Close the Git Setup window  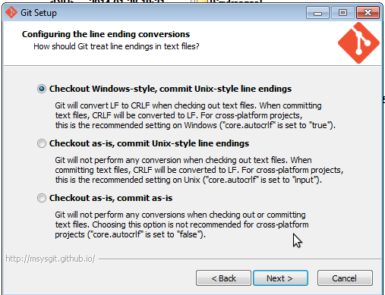368,13
